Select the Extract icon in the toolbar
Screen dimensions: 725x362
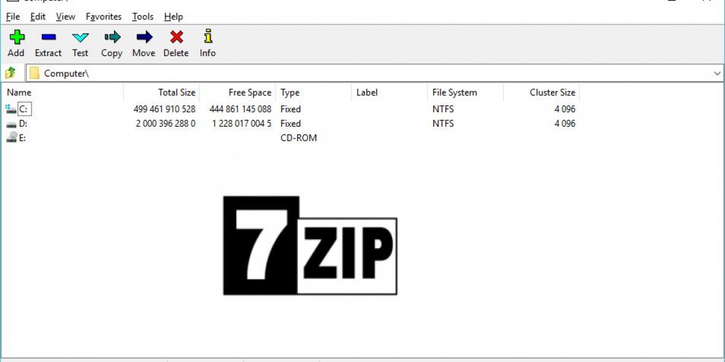tap(48, 37)
